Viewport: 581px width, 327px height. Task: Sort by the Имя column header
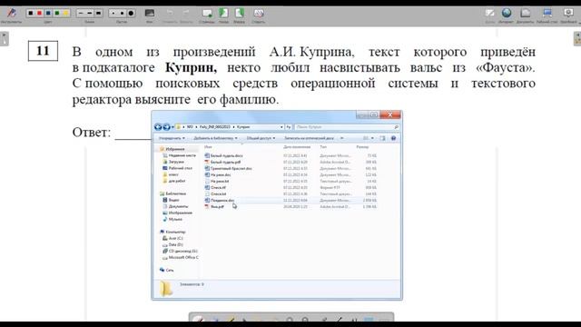pos(208,147)
